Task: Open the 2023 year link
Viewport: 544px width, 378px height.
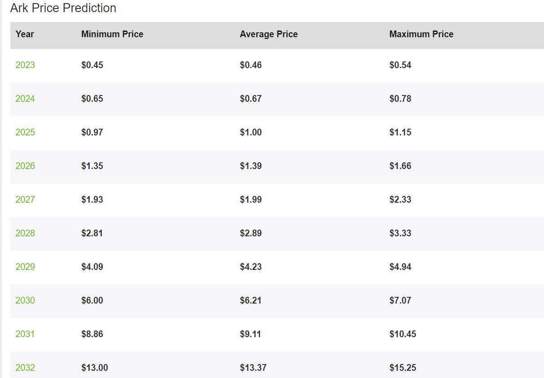Action: pyautogui.click(x=25, y=65)
